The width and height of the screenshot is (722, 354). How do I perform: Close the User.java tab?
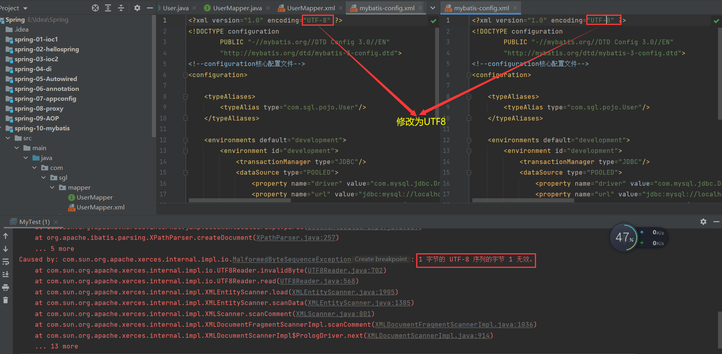tap(194, 8)
